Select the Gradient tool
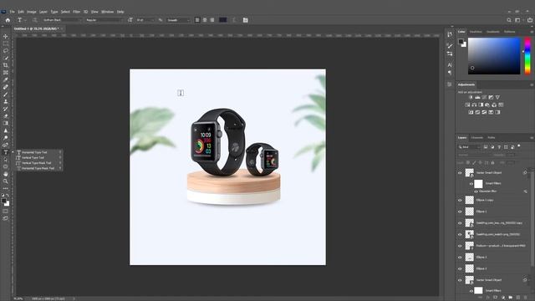Screen dimensions: 535x301 click(x=6, y=123)
